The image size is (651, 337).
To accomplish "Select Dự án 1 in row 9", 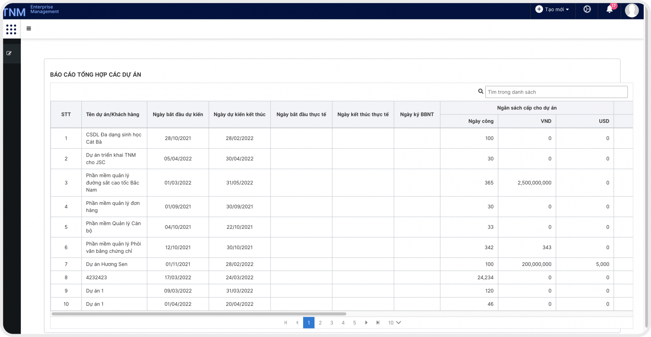I will click(x=95, y=291).
